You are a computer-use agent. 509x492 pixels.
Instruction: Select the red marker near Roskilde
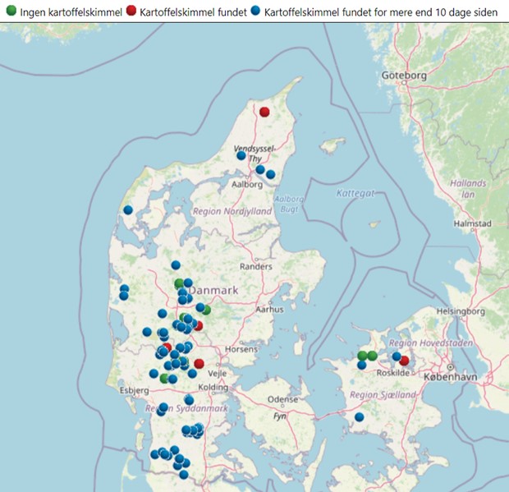click(404, 361)
